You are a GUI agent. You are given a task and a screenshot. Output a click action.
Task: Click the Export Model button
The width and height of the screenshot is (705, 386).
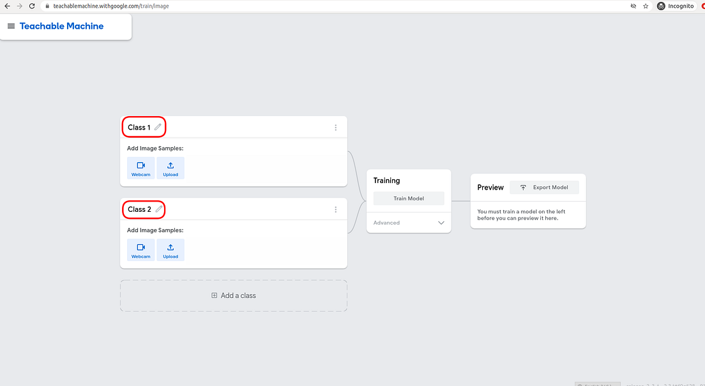tap(550, 187)
